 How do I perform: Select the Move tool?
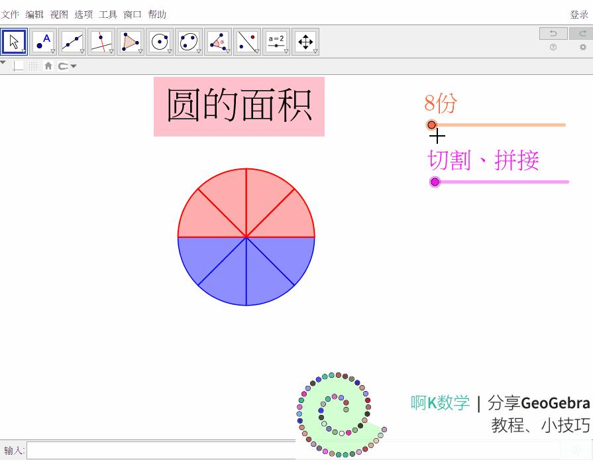tap(13, 40)
